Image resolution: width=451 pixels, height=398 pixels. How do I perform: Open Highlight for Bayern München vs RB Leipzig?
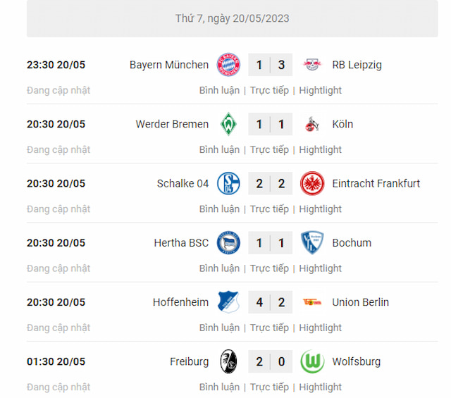click(320, 90)
